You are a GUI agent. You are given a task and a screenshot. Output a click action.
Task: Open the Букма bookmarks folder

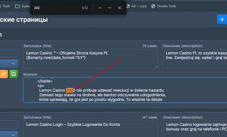[x=22, y=6]
